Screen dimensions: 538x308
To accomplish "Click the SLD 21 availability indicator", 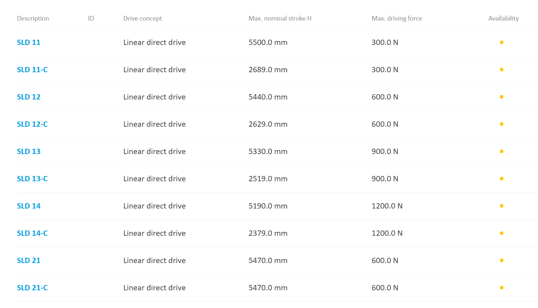I will point(501,261).
